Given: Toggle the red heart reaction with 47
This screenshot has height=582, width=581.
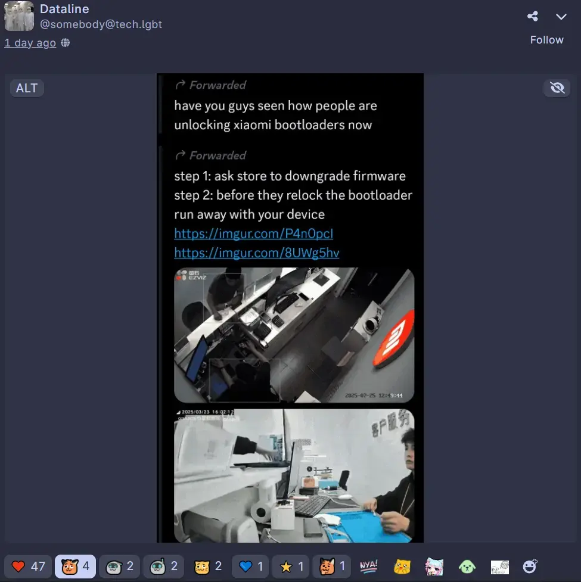Looking at the screenshot, I should pos(29,566).
